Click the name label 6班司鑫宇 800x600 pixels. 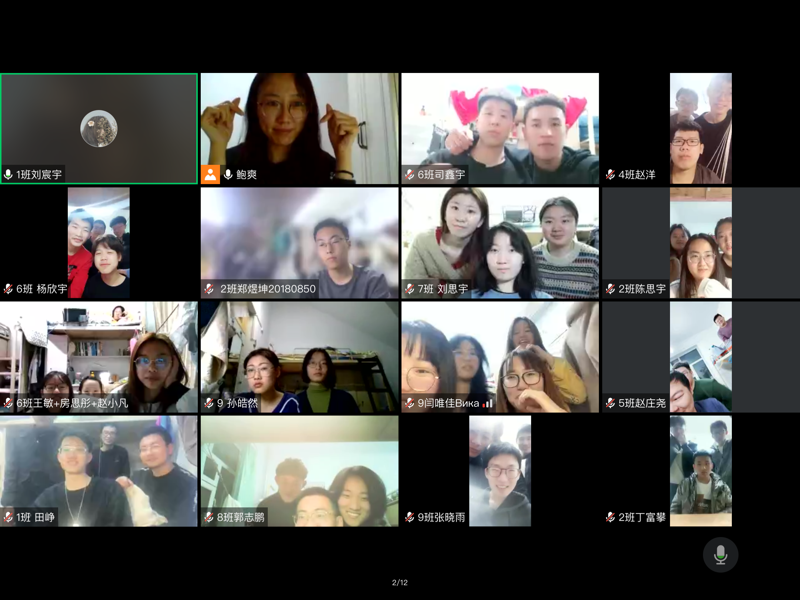point(441,174)
